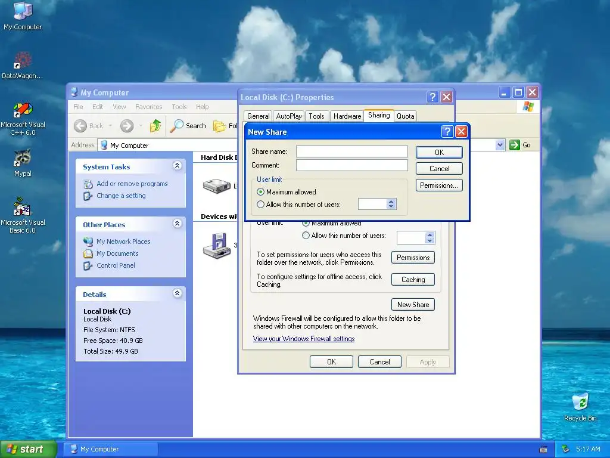
Task: Switch to the Tools tab
Action: coord(316,116)
